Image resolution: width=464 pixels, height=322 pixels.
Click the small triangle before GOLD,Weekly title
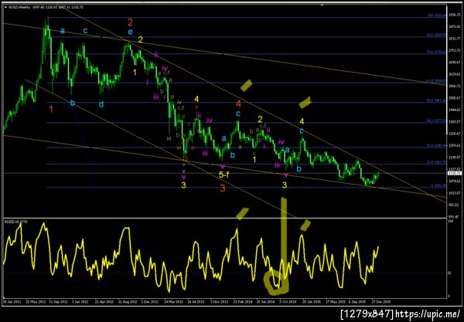coord(5,7)
